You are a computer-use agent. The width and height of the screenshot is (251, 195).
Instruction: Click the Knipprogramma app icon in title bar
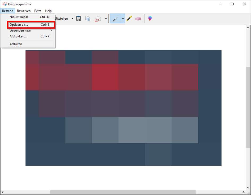point(5,4)
